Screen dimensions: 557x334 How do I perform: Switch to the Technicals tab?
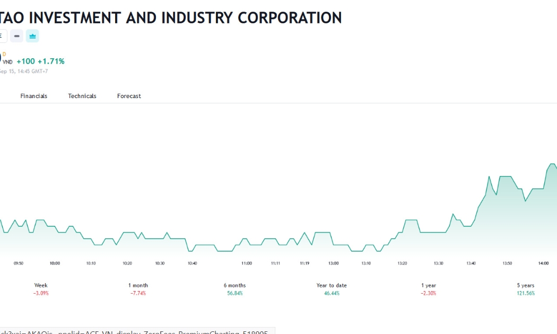(82, 96)
